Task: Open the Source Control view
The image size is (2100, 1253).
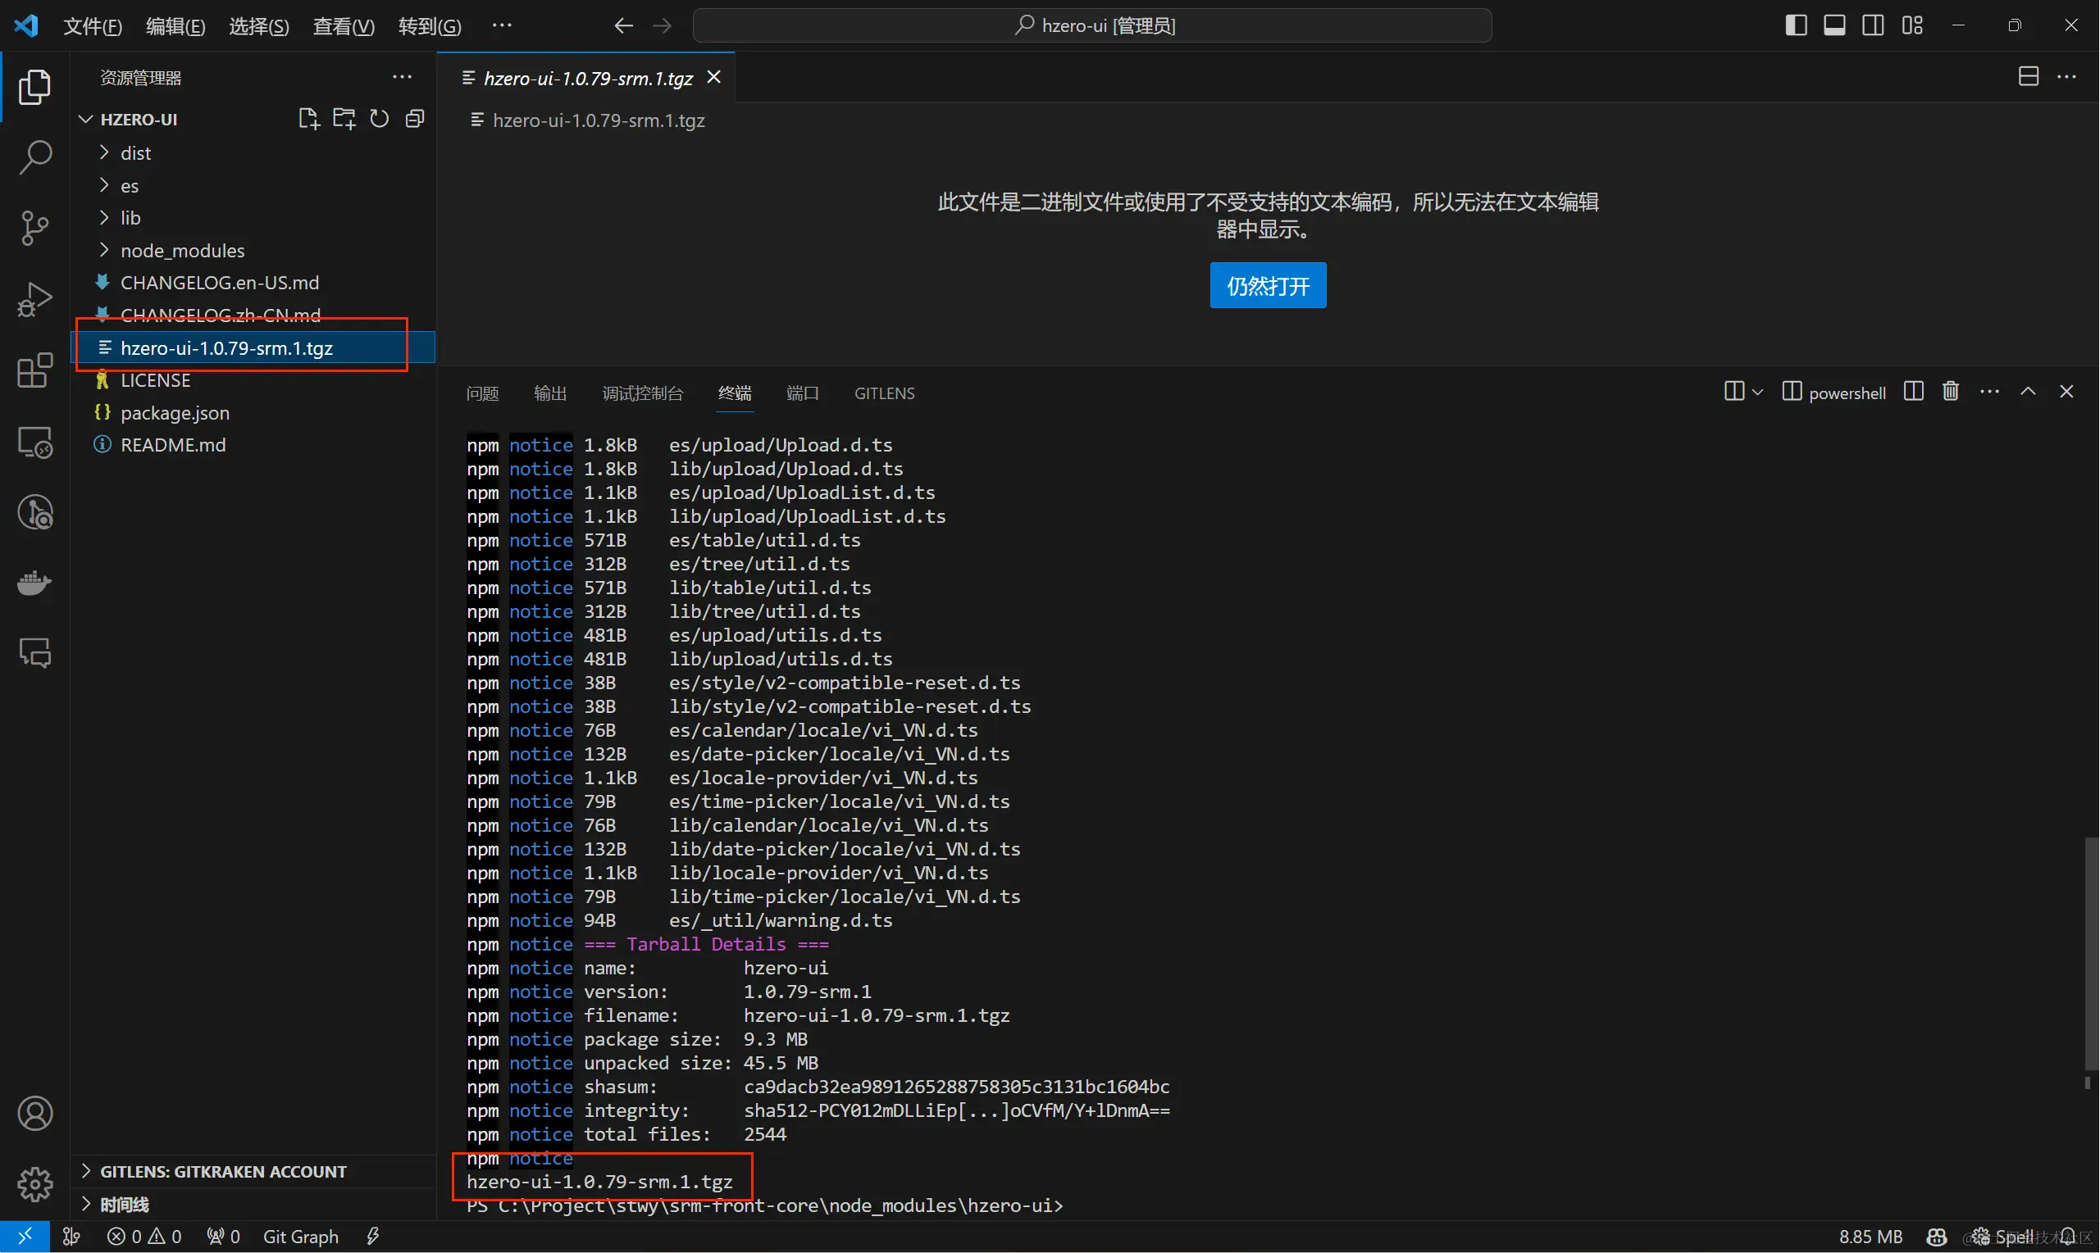Action: click(x=34, y=227)
